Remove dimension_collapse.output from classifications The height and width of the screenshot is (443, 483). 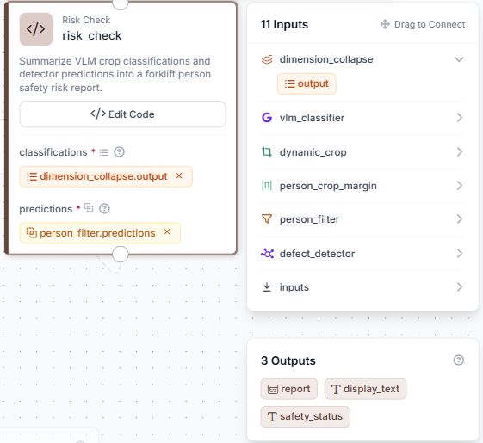pos(179,175)
